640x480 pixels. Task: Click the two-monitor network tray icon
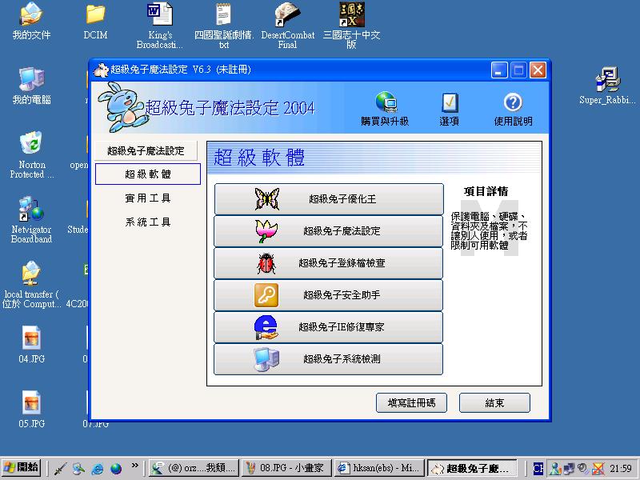coord(569,468)
